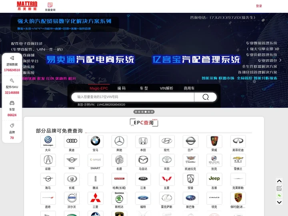Click the sample VIN LVHGJ6620G6043020
288x216 pixels.
pyautogui.click(x=111, y=105)
